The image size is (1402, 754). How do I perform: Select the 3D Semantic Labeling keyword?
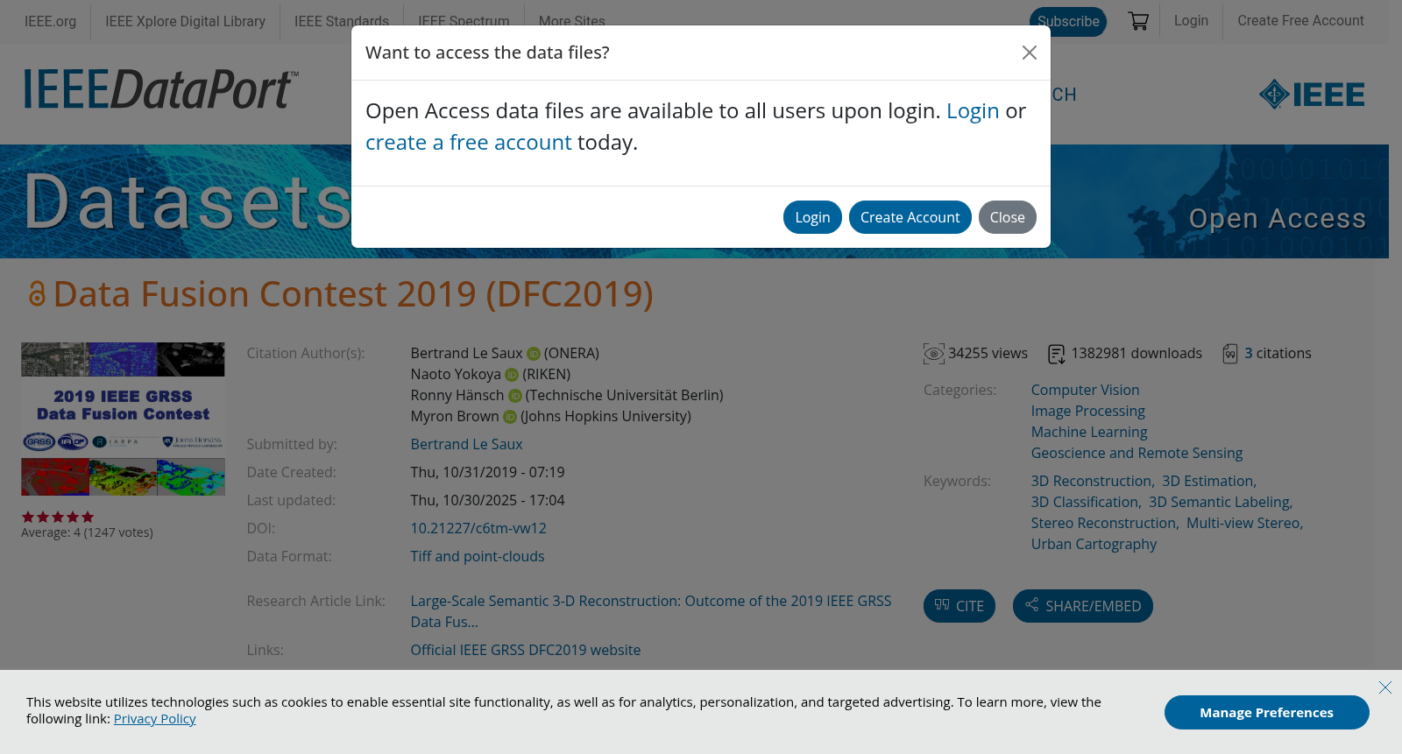1220,503
